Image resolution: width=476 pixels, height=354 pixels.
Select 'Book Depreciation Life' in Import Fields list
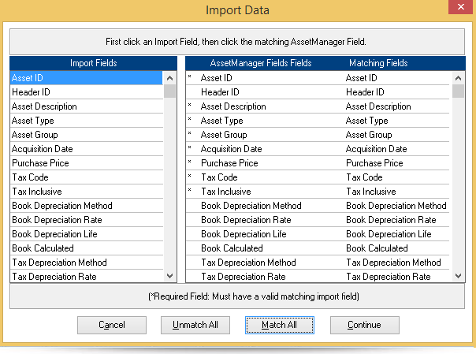(x=87, y=234)
